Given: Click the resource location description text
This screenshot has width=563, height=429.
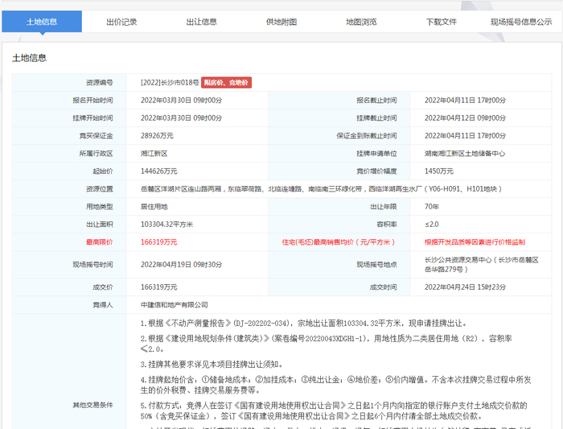Looking at the screenshot, I should pyautogui.click(x=321, y=189).
